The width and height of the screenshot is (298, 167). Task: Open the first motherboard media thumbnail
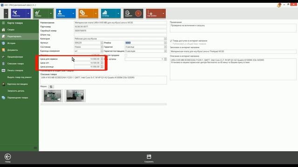[53, 96]
